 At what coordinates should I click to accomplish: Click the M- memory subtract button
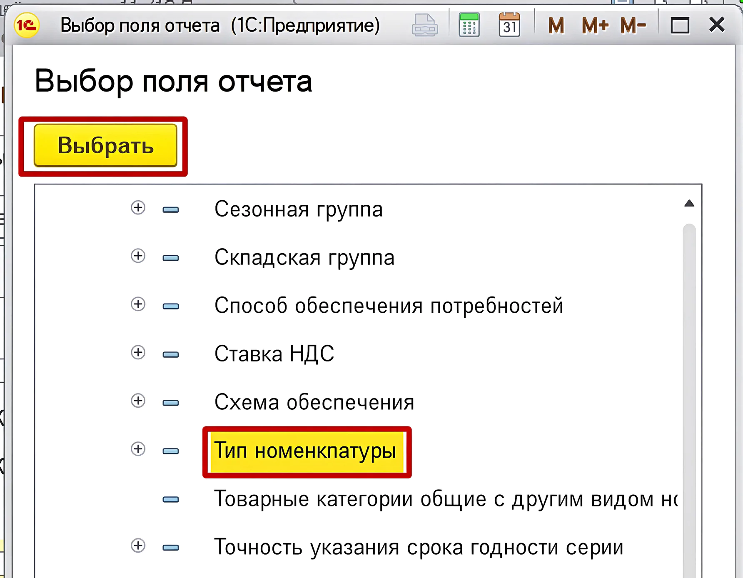633,25
